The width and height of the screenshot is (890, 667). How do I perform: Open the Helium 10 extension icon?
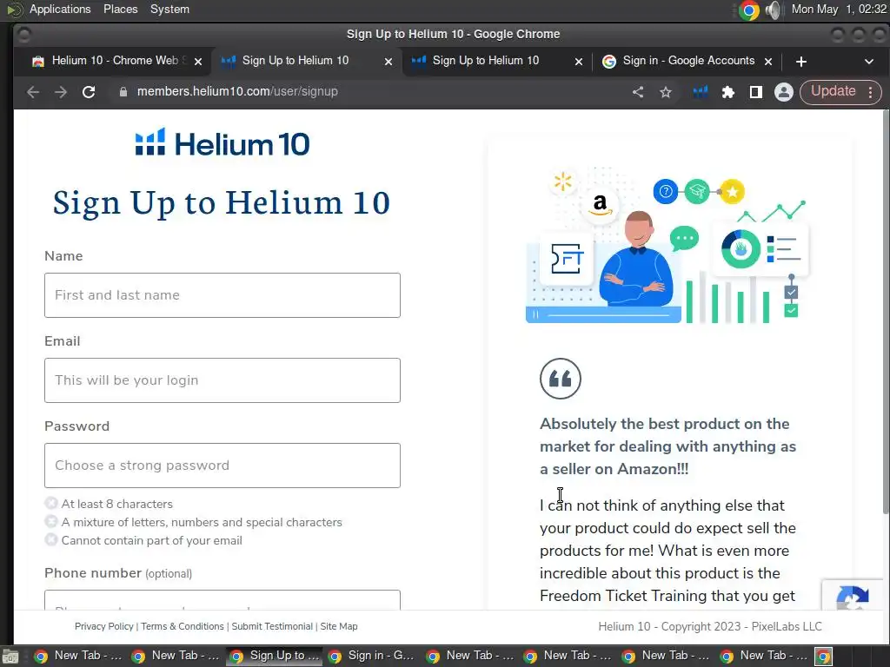701,92
